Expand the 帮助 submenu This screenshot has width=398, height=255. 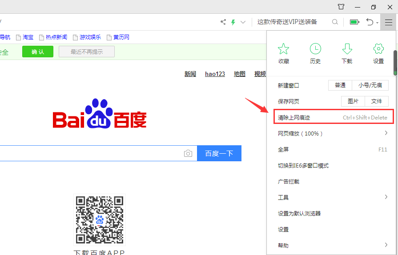(386, 245)
